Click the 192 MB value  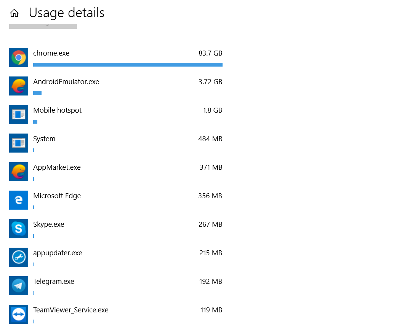coord(211,282)
